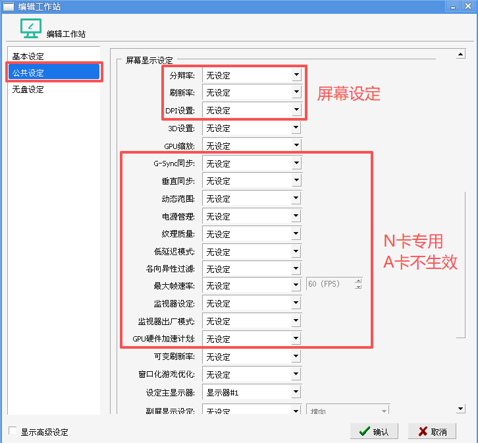Open the 3D设置 dropdown
This screenshot has width=478, height=443.
(252, 128)
